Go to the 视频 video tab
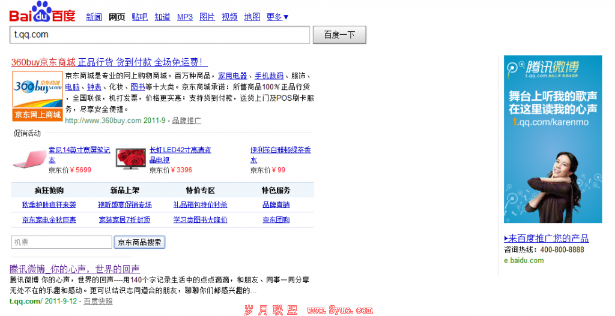Image resolution: width=615 pixels, height=316 pixels. pyautogui.click(x=229, y=17)
